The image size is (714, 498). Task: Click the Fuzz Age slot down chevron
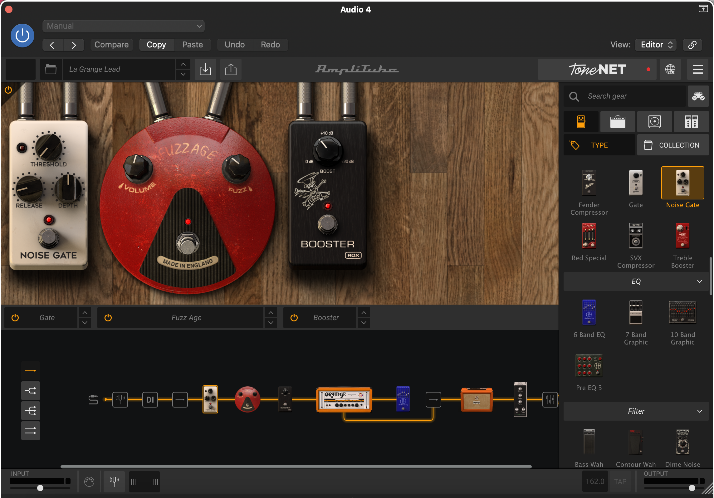click(x=271, y=323)
